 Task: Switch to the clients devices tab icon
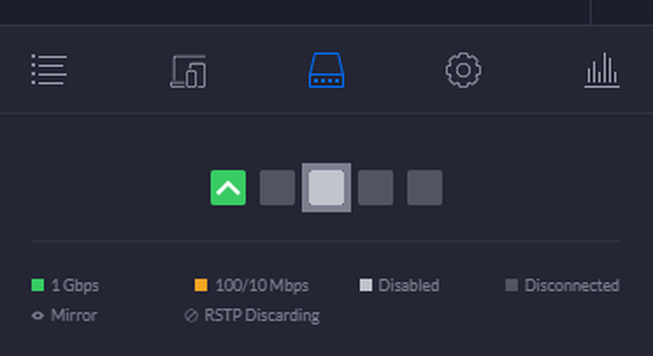(188, 71)
